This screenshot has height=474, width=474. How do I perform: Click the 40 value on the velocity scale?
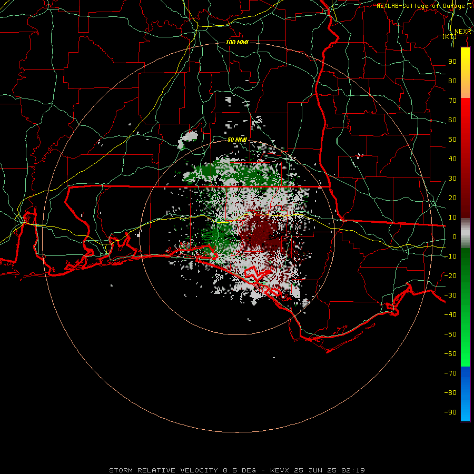tap(452, 159)
